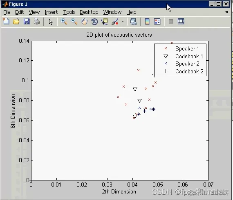Open the Help menu
This screenshot has width=233, height=200.
coord(131,12)
